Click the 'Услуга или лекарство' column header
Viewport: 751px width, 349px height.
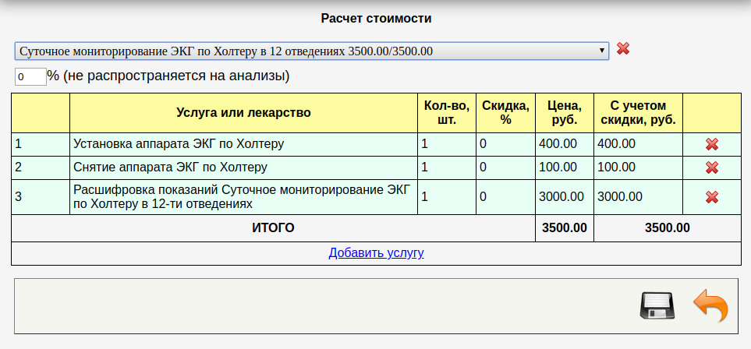tap(243, 113)
